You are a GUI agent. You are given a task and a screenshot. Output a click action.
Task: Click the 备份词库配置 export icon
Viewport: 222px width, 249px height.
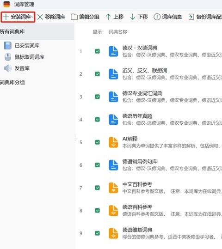[x=191, y=17]
